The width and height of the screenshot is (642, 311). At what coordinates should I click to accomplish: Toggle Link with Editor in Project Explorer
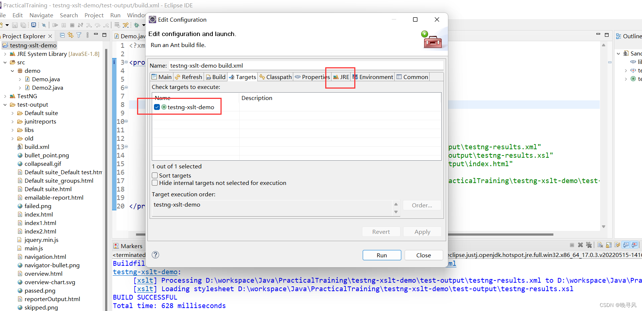(71, 35)
